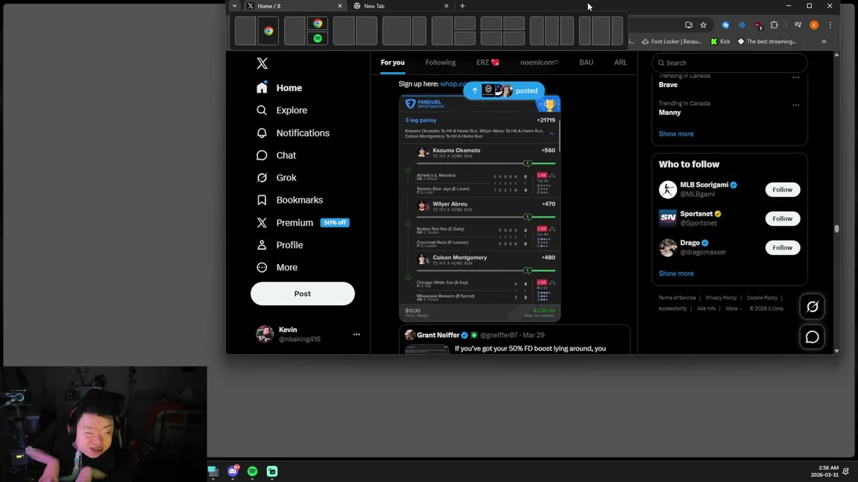The height and width of the screenshot is (482, 858).
Task: Open a new Chrome tab with plus
Action: (462, 6)
